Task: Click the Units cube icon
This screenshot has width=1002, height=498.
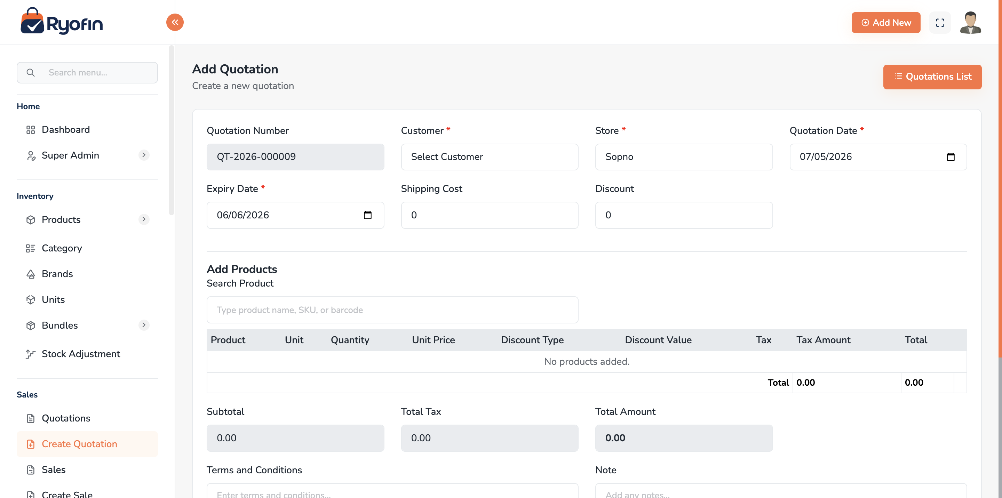Action: click(30, 299)
